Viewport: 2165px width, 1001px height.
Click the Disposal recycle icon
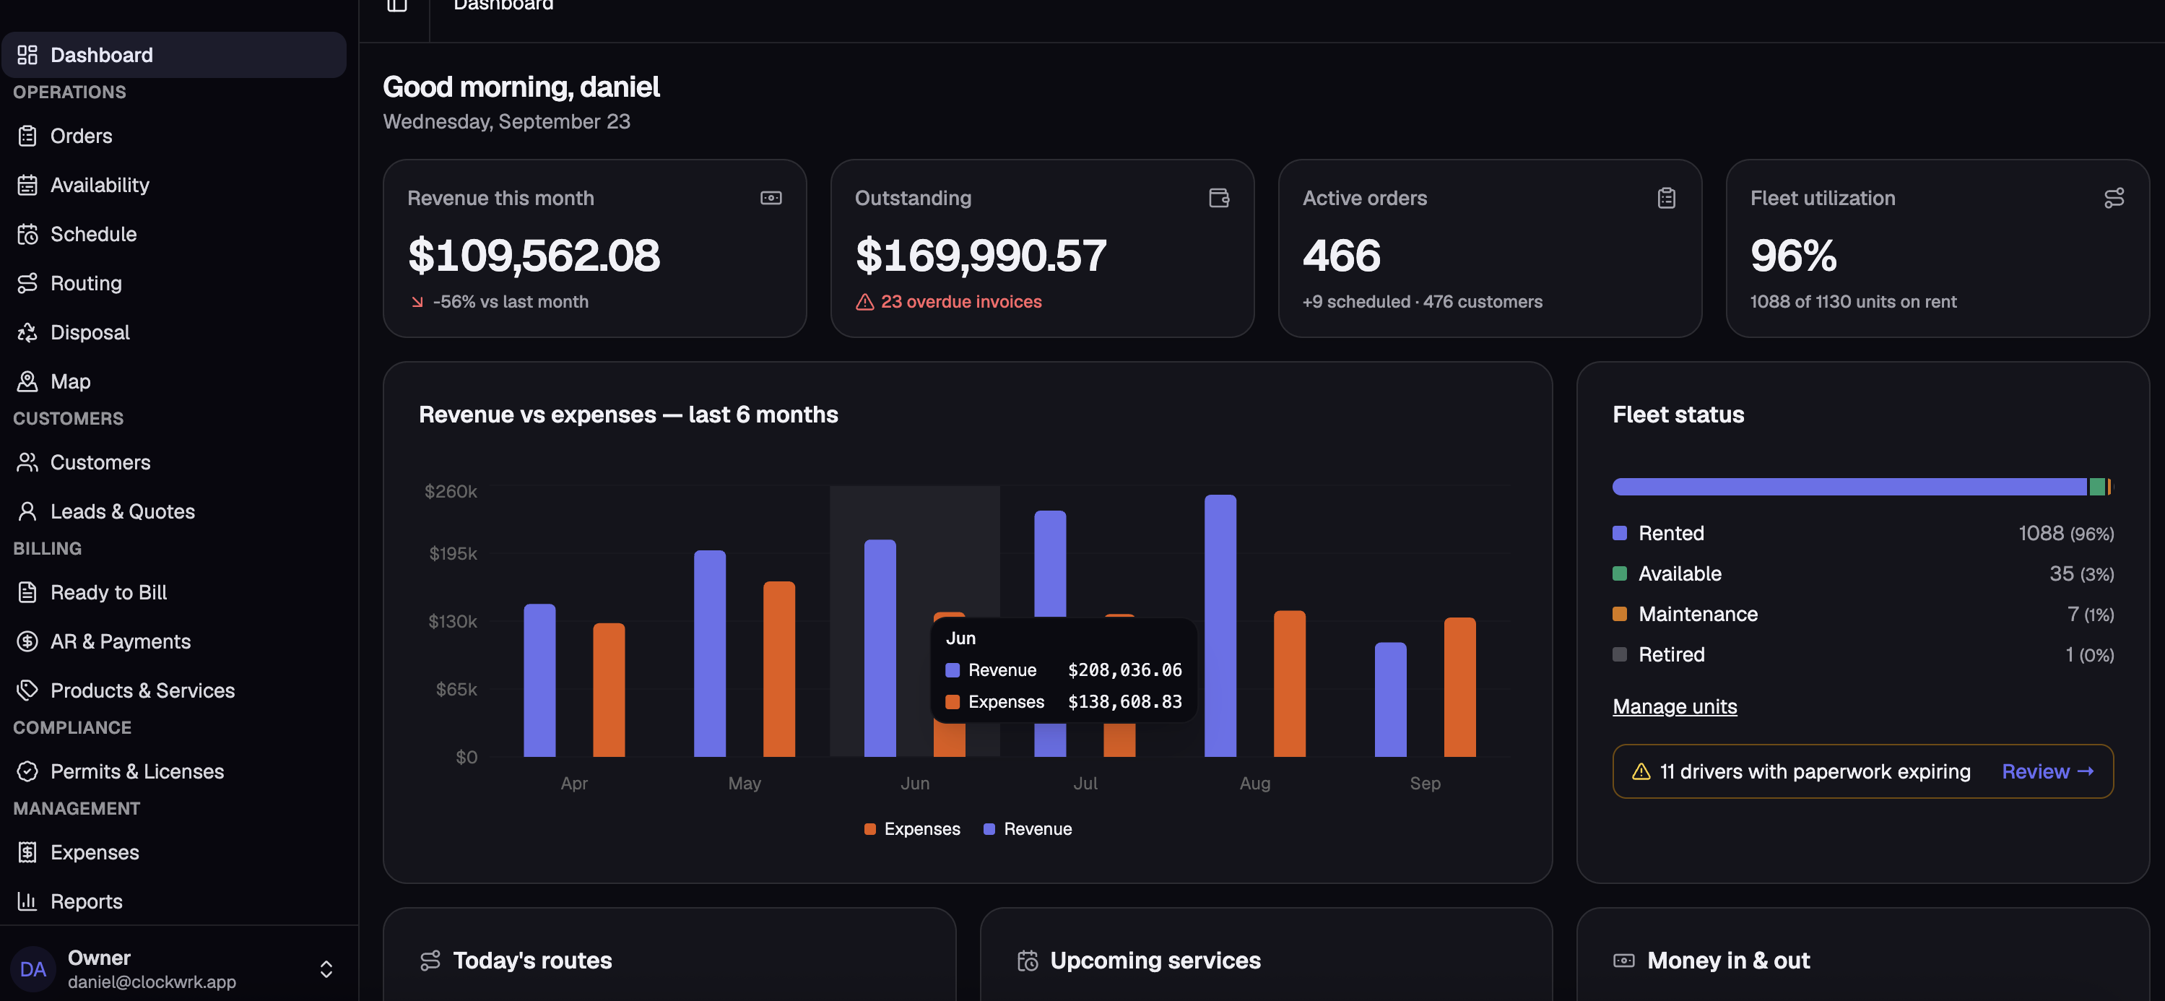click(x=27, y=332)
